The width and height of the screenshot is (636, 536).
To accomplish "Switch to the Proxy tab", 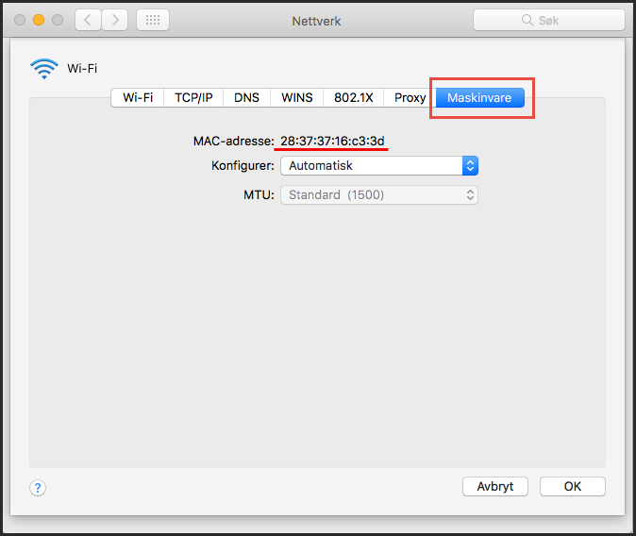I will [410, 98].
